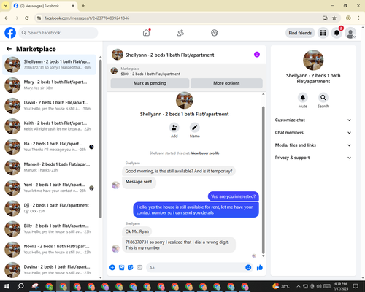365x292 pixels.
Task: Open the Windows Start menu
Action: coord(7,286)
